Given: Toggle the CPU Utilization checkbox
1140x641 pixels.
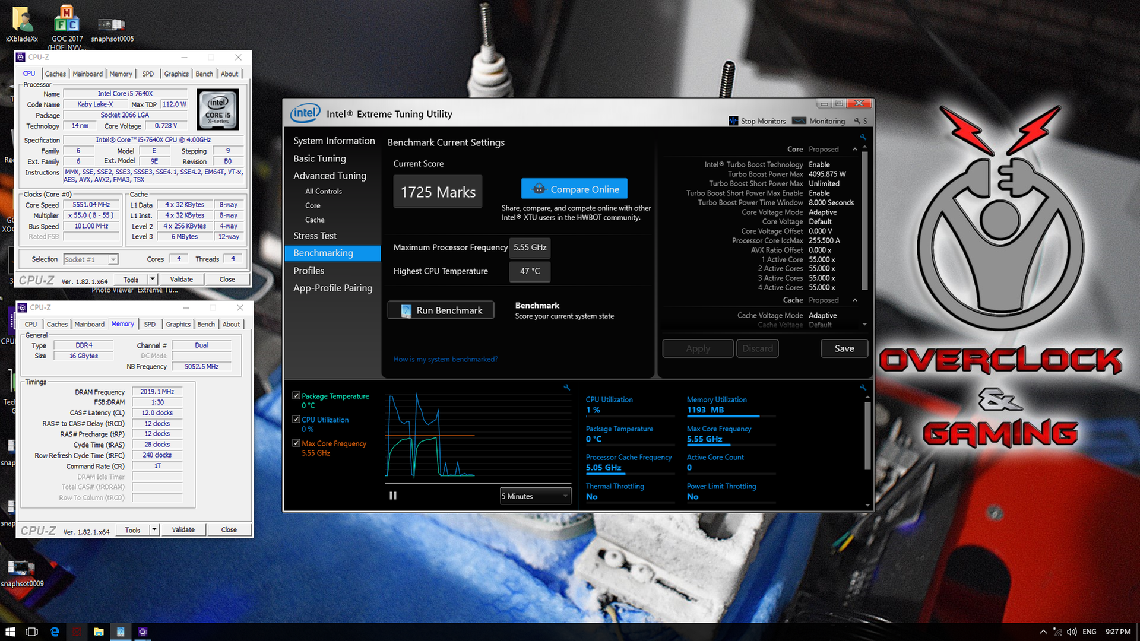Looking at the screenshot, I should click(296, 419).
